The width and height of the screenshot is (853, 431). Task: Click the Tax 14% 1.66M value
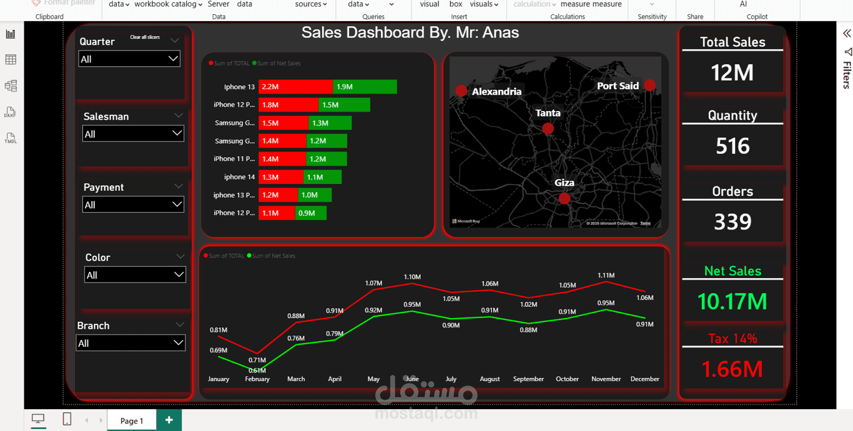coord(732,369)
